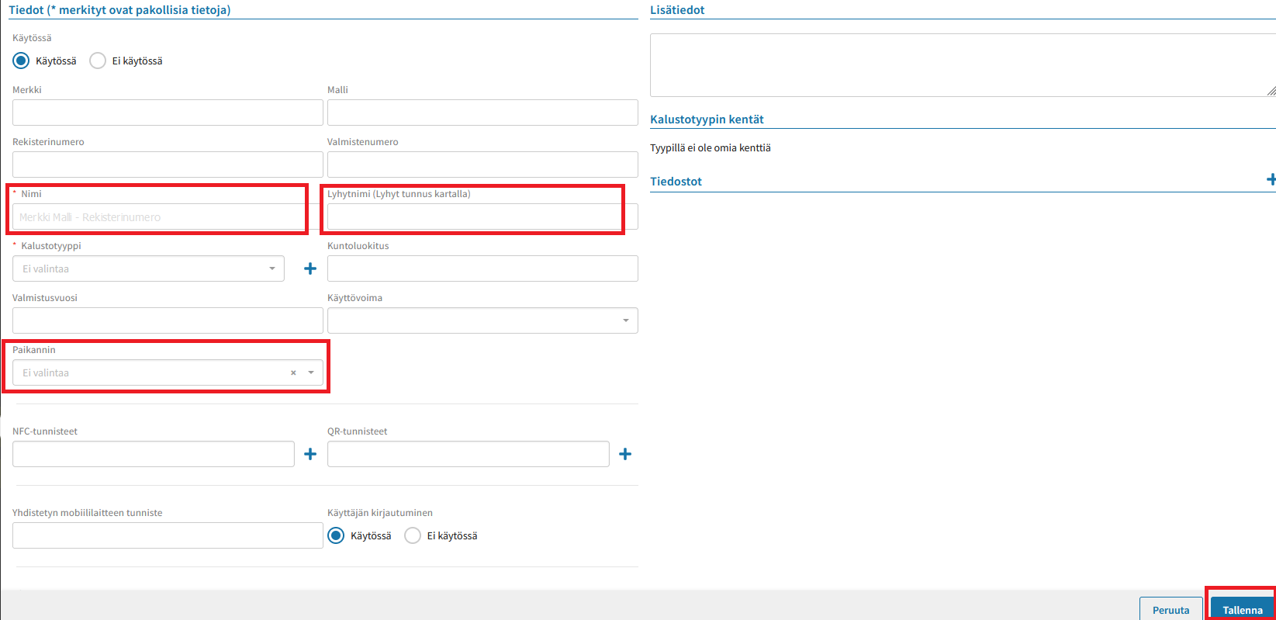Add an NFC-tunniste with the plus icon
This screenshot has height=620, width=1276.
(x=310, y=454)
